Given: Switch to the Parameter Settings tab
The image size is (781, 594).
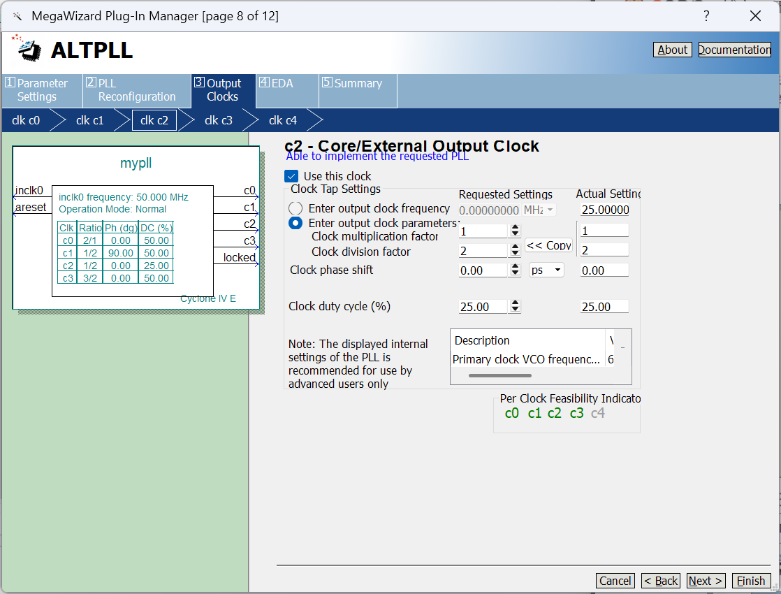Looking at the screenshot, I should click(x=42, y=90).
